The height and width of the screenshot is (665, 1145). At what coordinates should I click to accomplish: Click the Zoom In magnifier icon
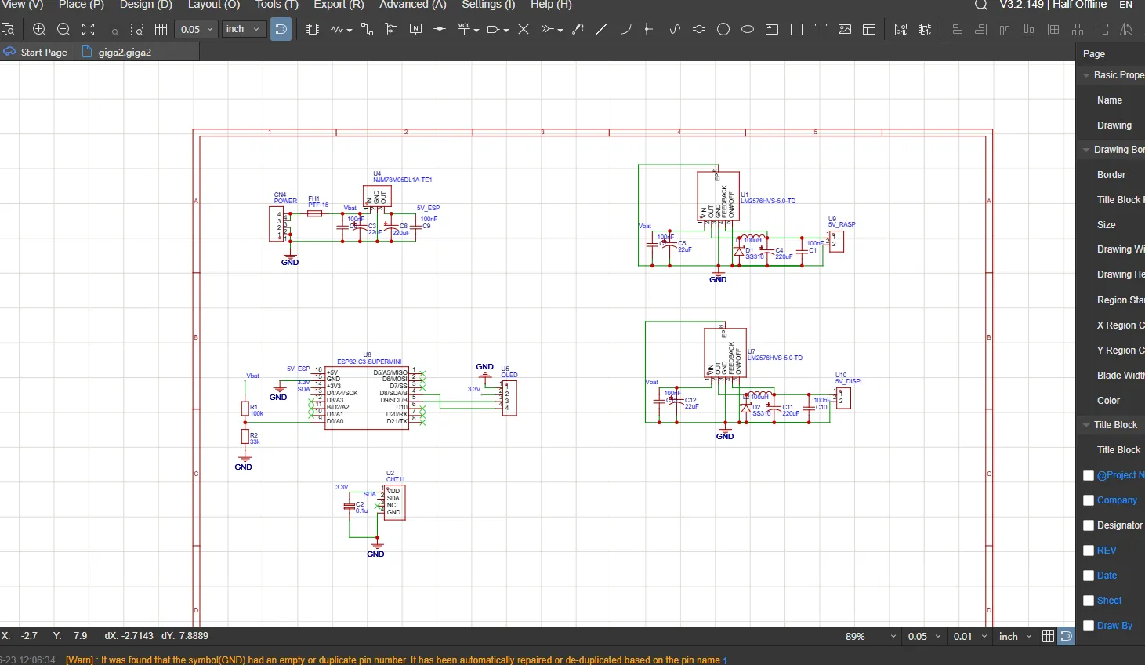[39, 29]
